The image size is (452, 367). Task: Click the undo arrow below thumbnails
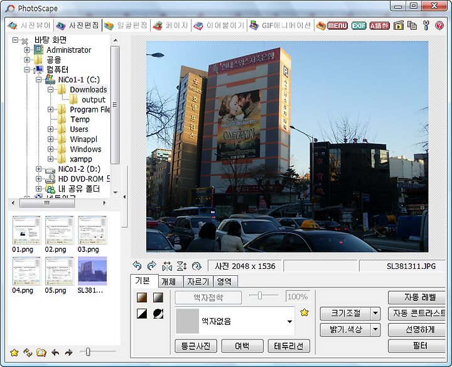(x=55, y=353)
